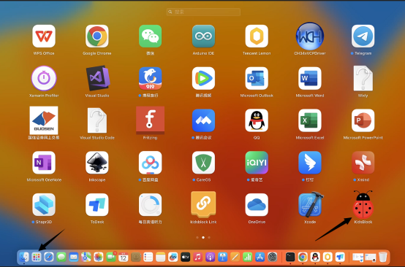This screenshot has width=405, height=267.
Task: Launch Arduino IDE
Action: (x=203, y=36)
